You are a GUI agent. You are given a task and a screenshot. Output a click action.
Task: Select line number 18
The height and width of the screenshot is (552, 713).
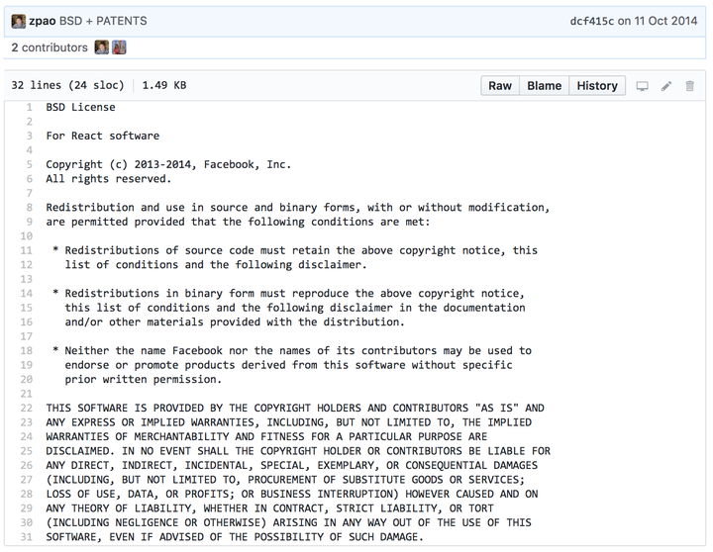(26, 350)
